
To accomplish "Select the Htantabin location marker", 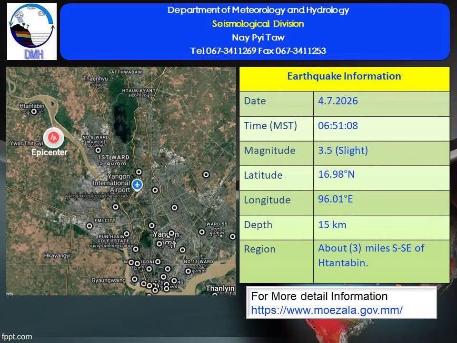I will (34, 111).
